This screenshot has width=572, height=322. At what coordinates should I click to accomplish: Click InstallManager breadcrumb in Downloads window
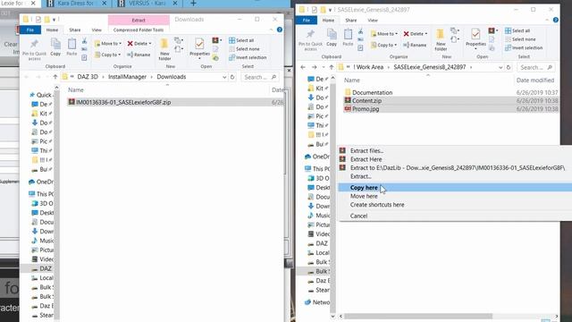[x=127, y=77]
